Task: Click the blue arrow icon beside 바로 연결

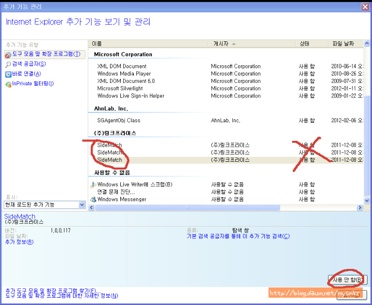Action: pos(8,74)
